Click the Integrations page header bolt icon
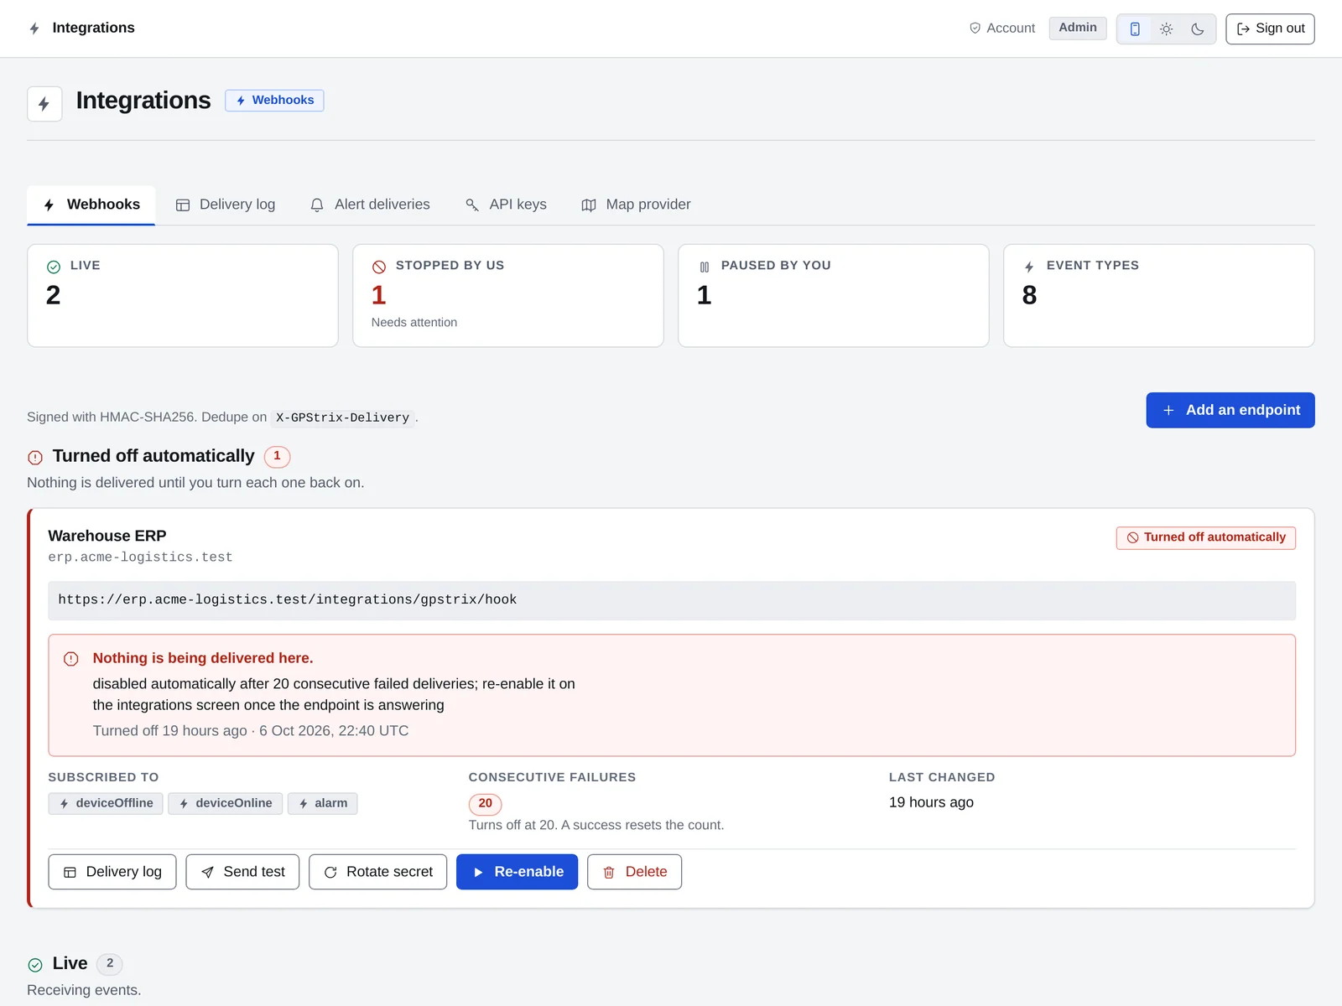1342x1006 pixels. [44, 104]
